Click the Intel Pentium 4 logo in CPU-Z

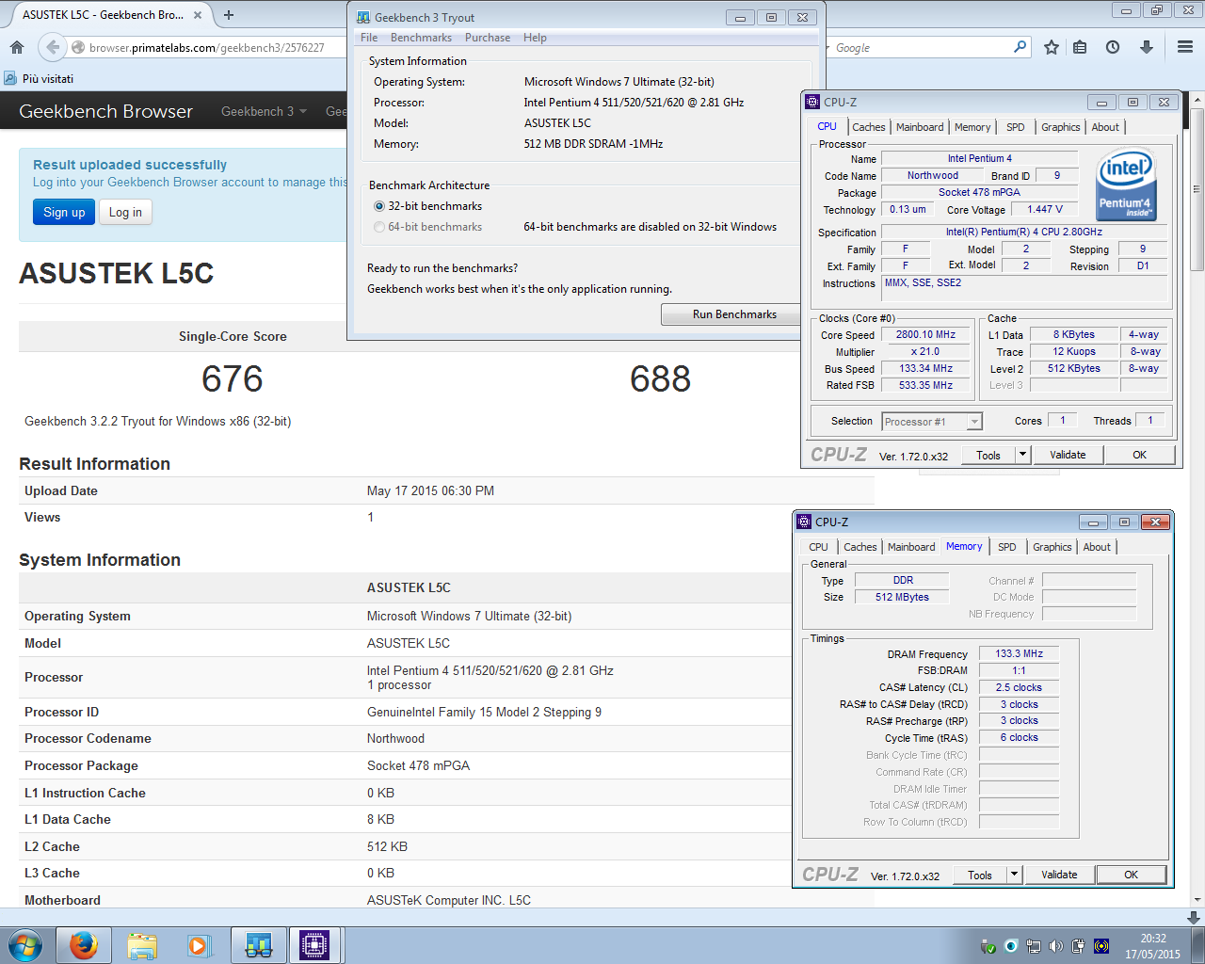(x=1126, y=185)
